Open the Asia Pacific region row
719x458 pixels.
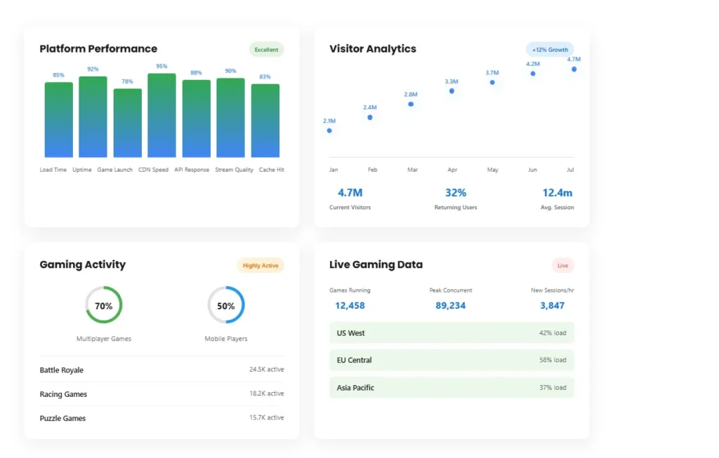coord(451,388)
